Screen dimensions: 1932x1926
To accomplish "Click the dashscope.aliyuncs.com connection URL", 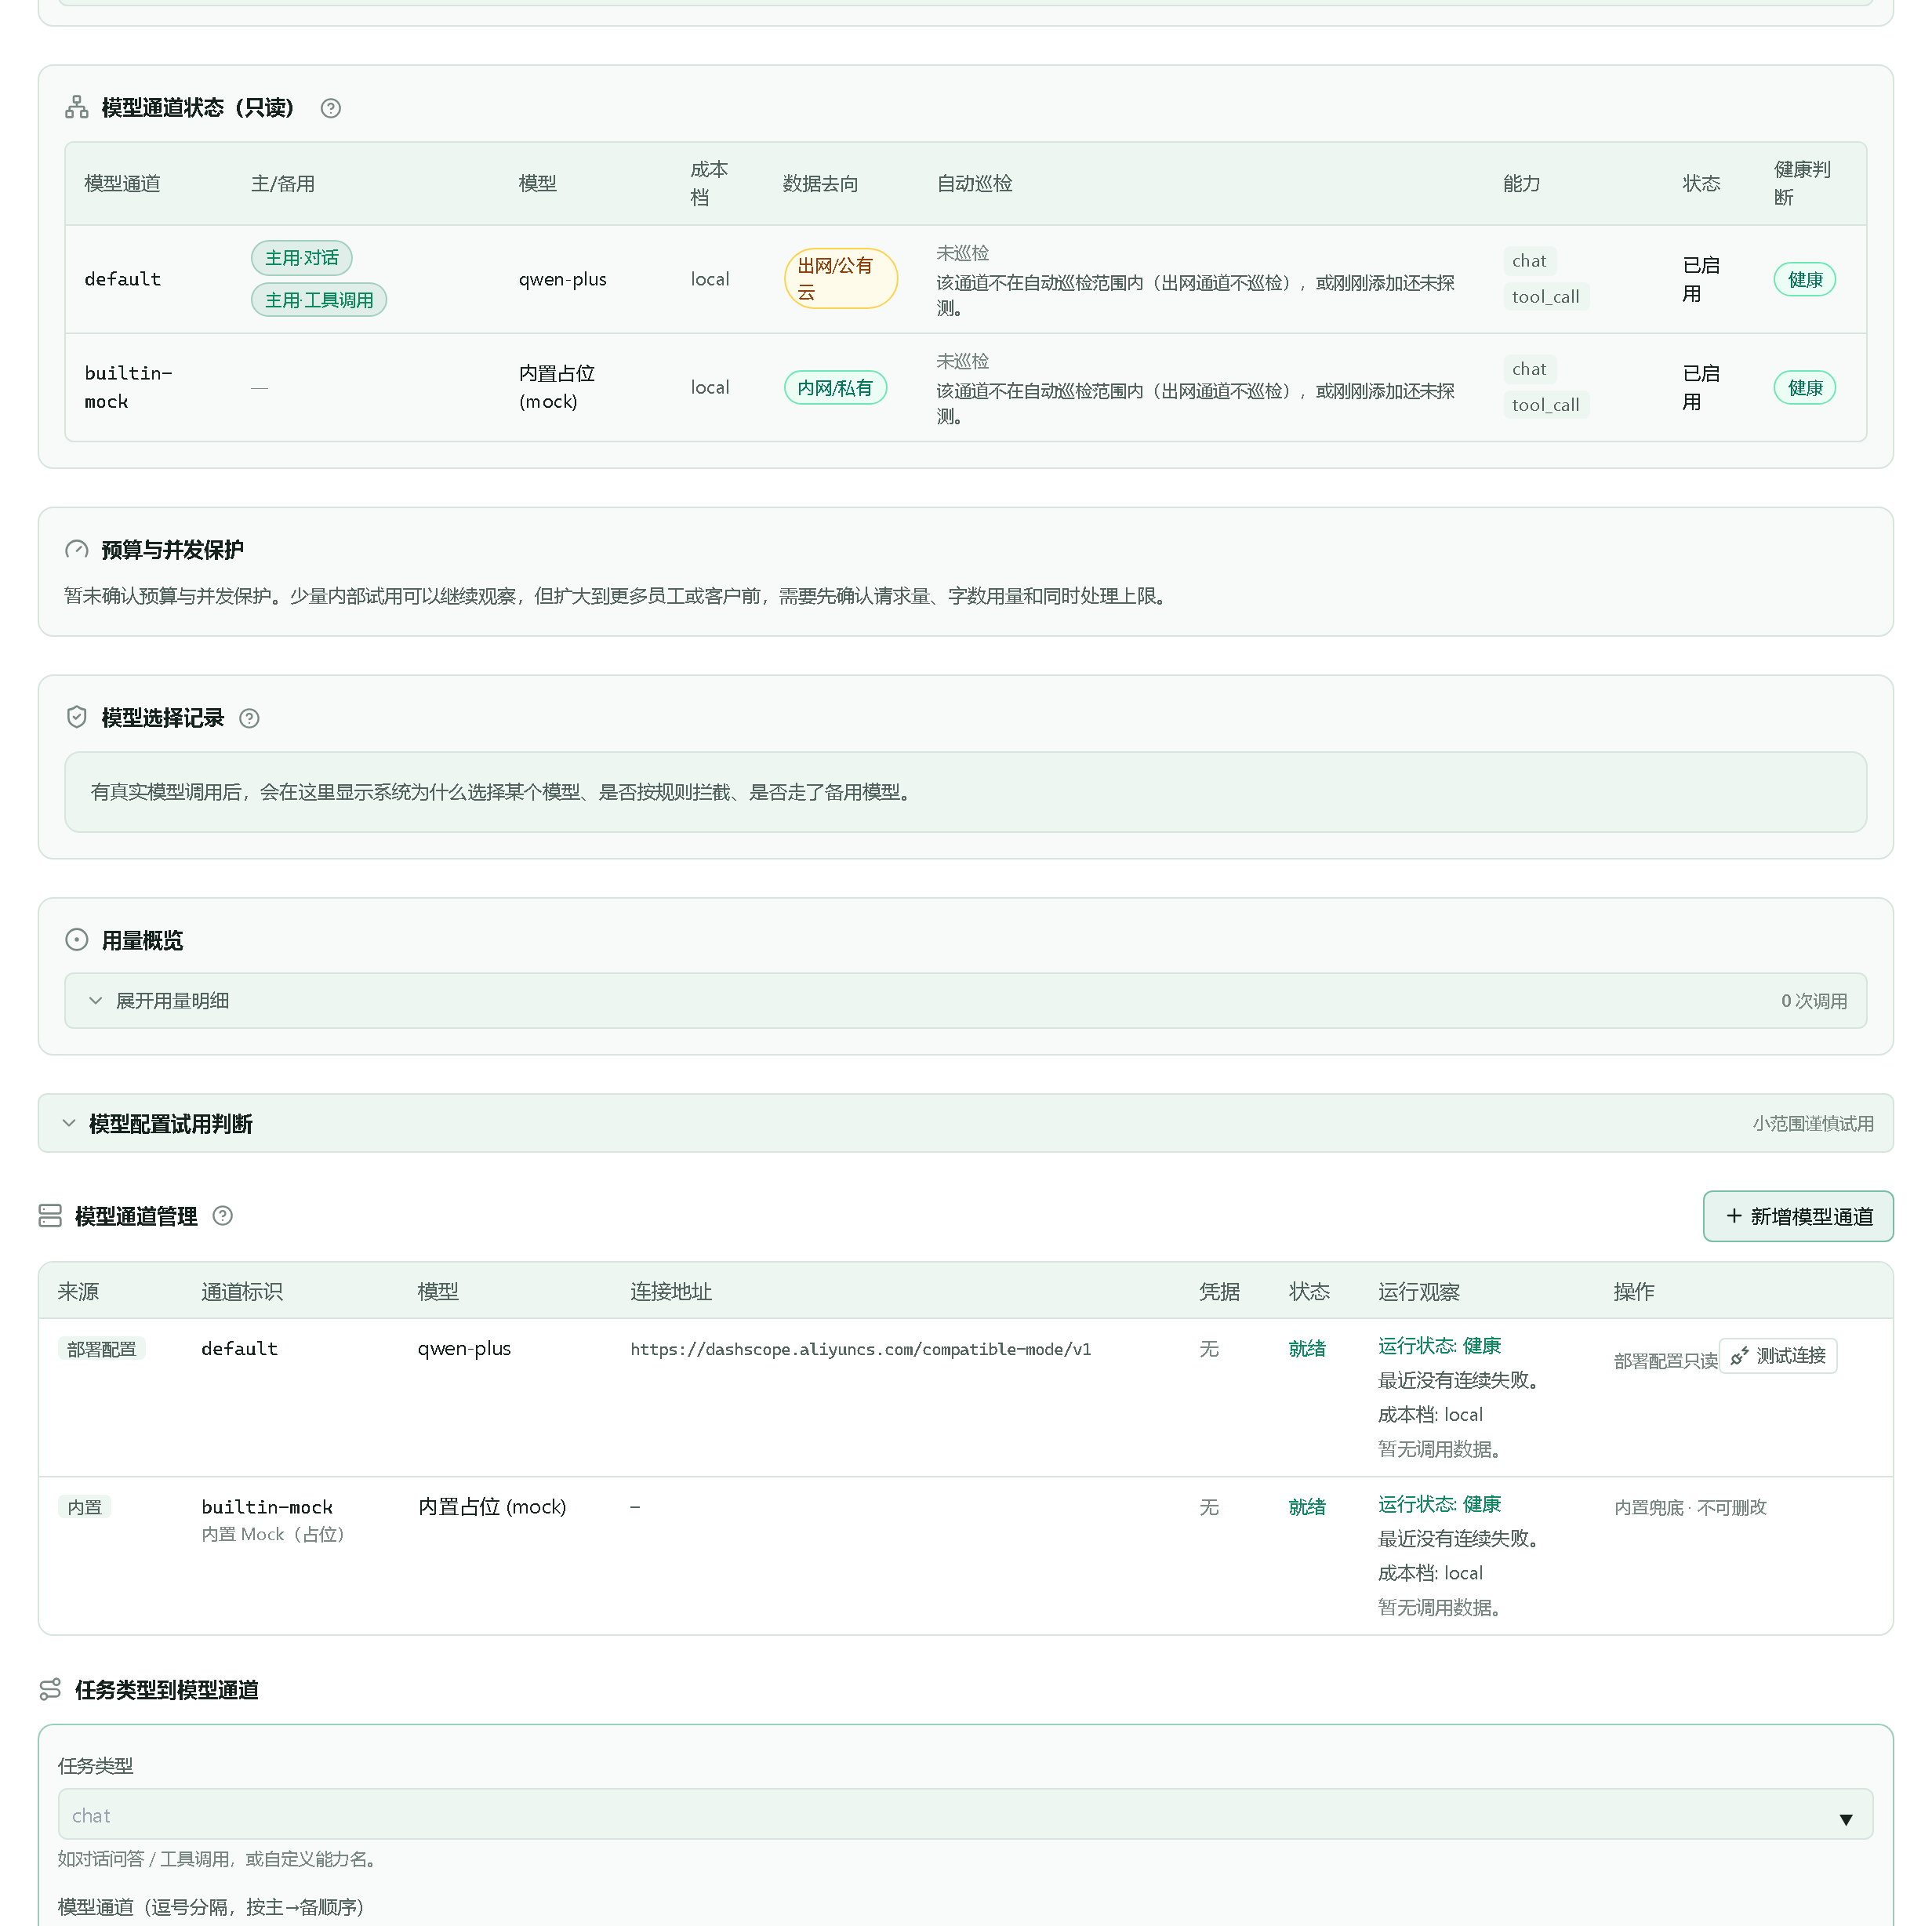I will (861, 1350).
